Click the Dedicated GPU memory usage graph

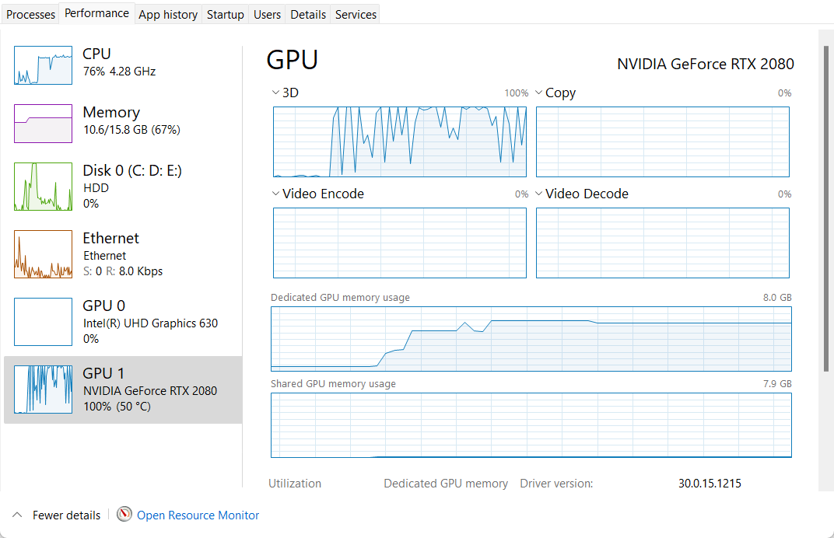pyautogui.click(x=531, y=339)
